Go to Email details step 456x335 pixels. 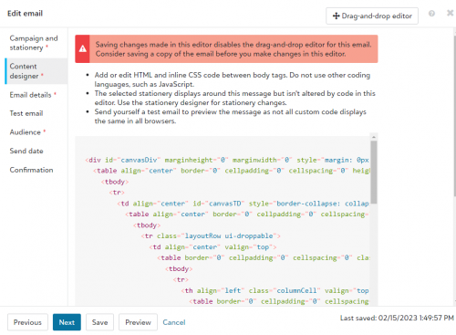click(33, 95)
